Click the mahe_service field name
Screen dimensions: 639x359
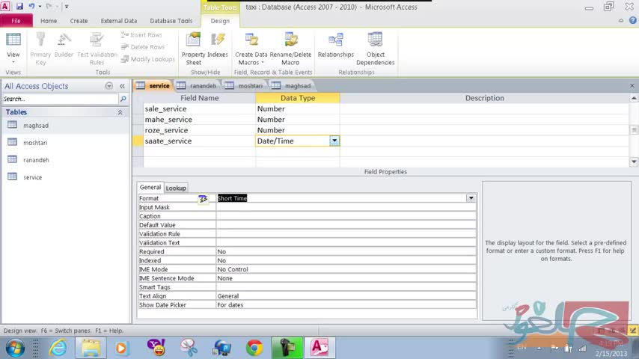(199, 120)
